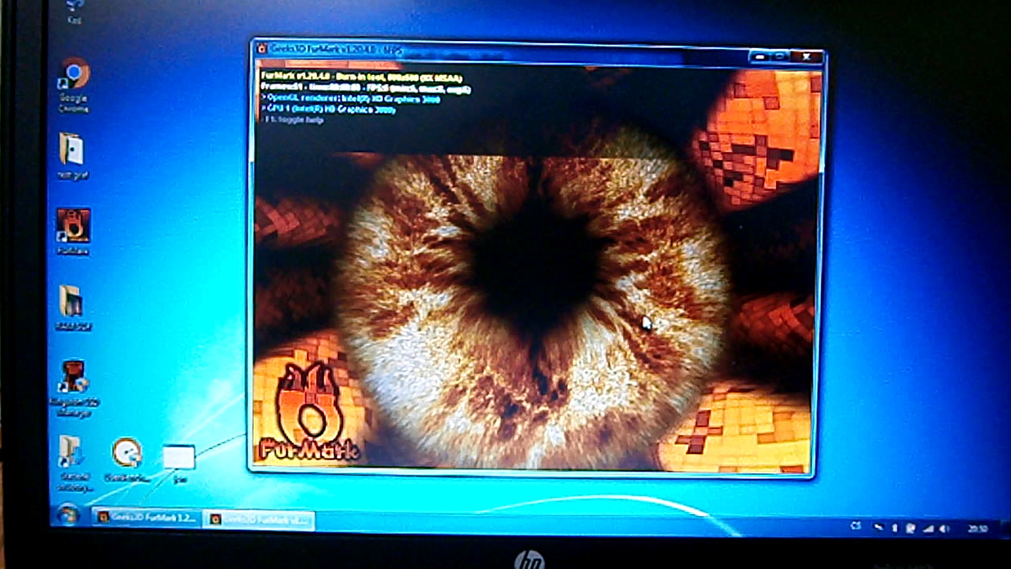
Task: Open the network signal tray icon
Action: click(927, 528)
